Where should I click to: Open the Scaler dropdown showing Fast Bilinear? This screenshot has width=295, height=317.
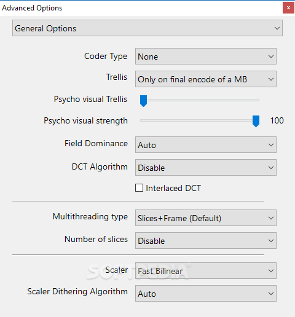click(206, 271)
